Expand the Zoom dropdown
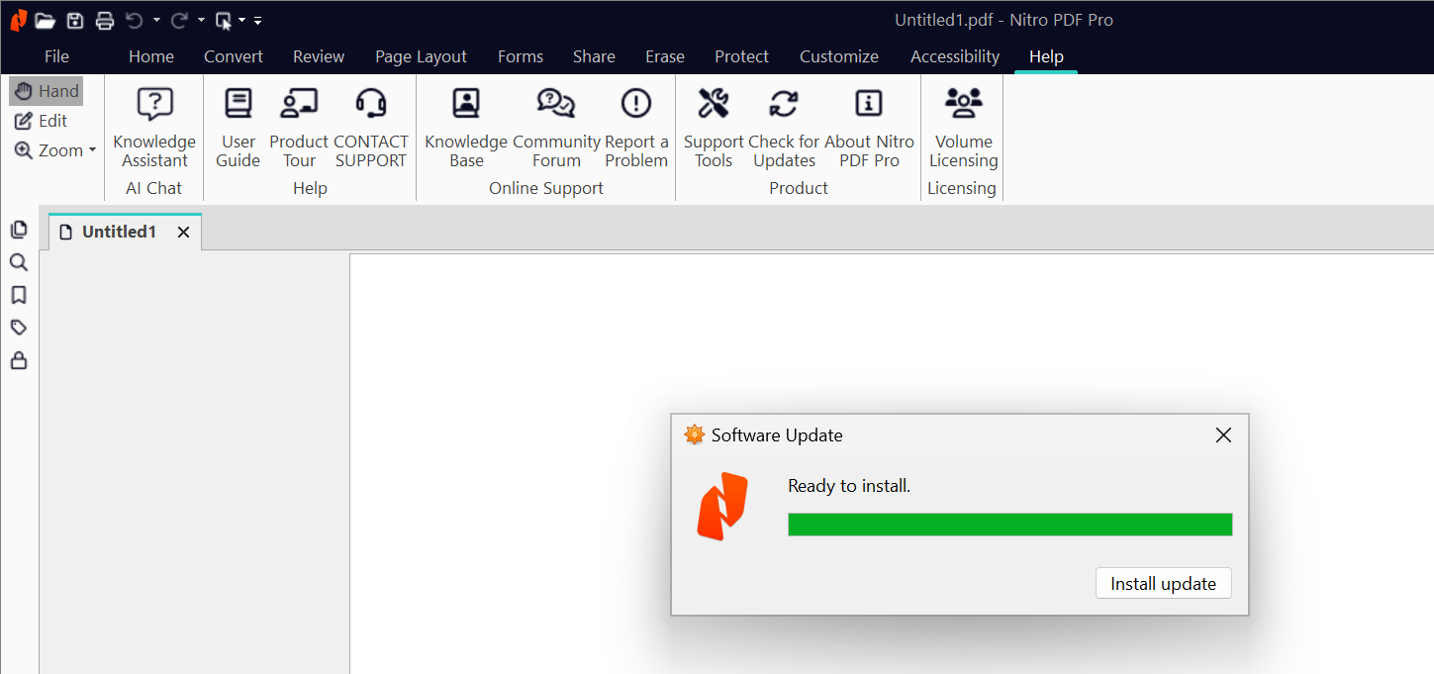 tap(92, 150)
